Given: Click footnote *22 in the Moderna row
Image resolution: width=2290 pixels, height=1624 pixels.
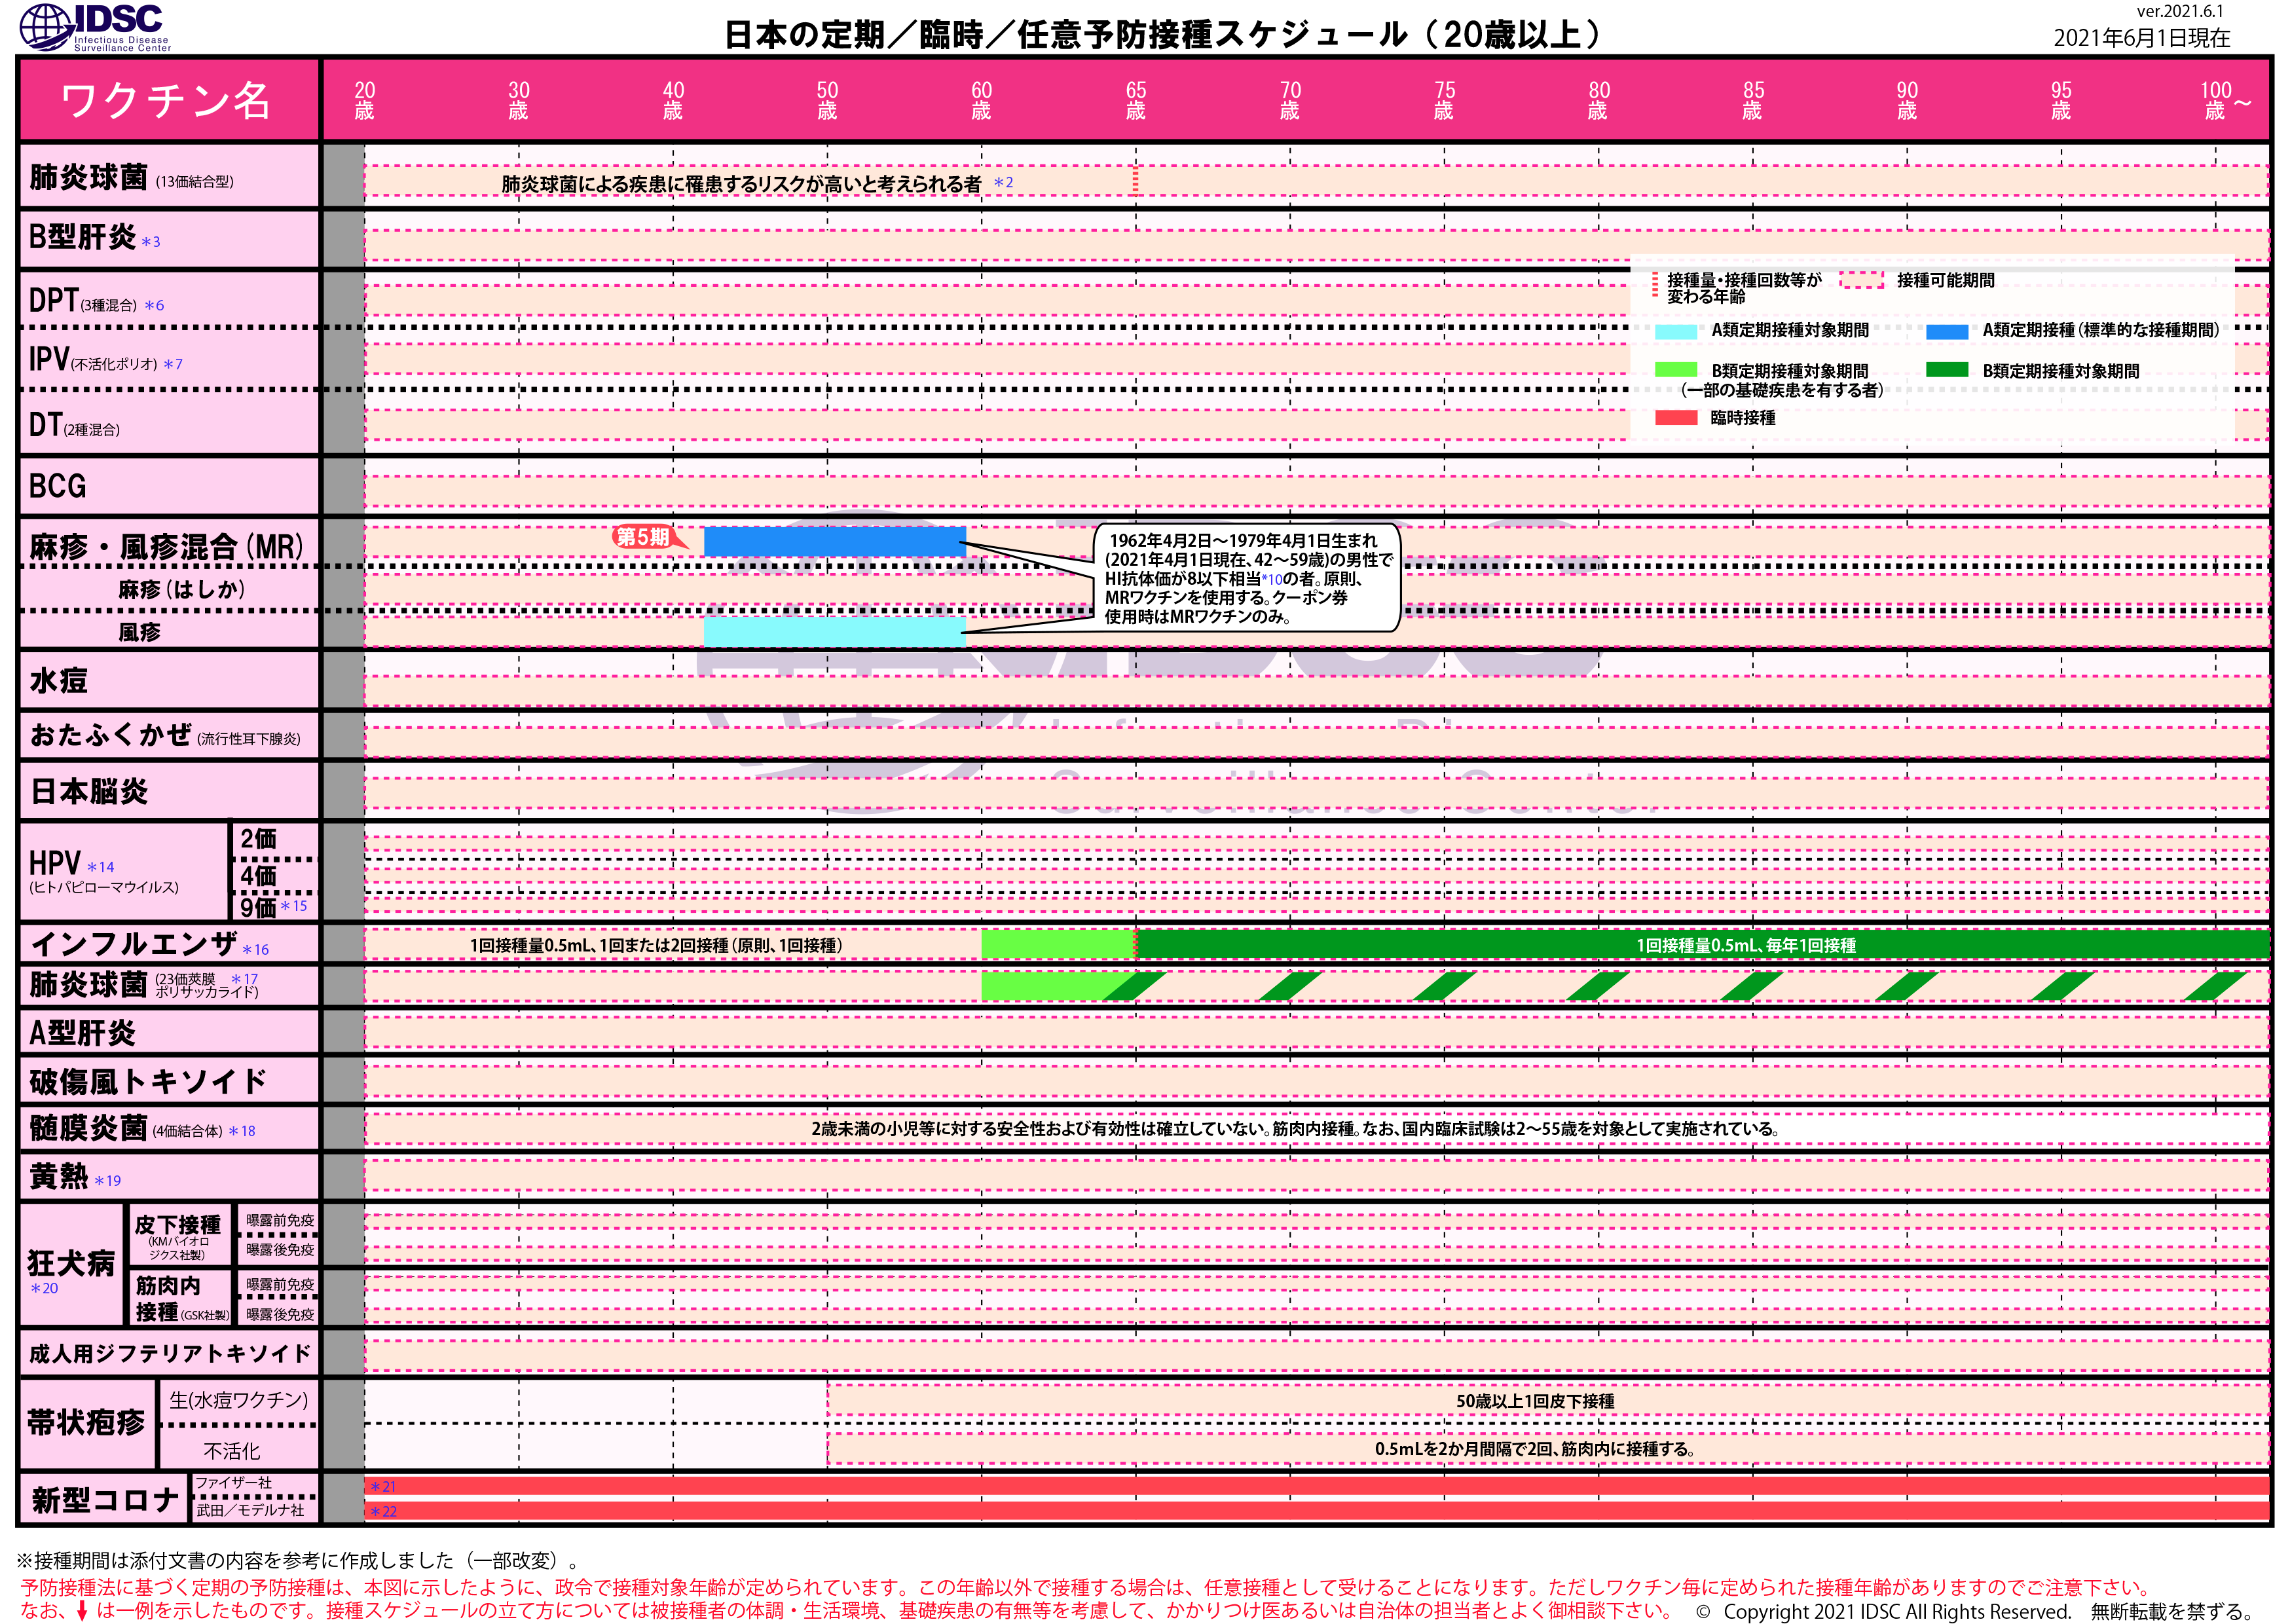Looking at the screenshot, I should pyautogui.click(x=383, y=1511).
